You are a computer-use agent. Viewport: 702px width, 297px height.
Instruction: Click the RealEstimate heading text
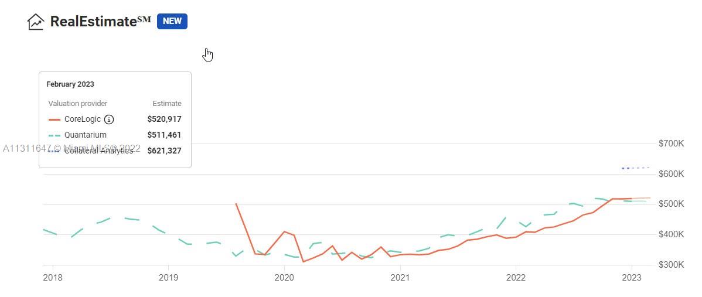point(94,22)
